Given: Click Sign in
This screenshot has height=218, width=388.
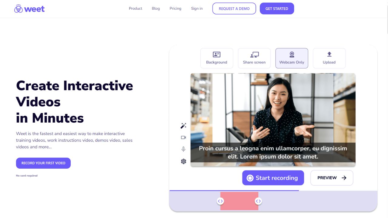Looking at the screenshot, I should 197,8.
